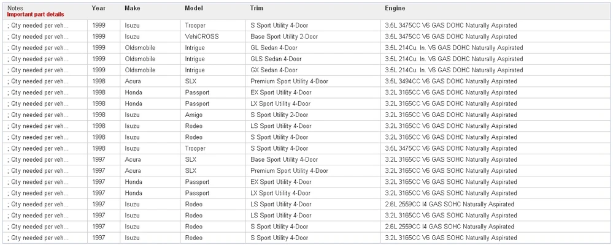Screen dimensions: 613x245
Task: Click the Notes header label
Action: [15, 8]
